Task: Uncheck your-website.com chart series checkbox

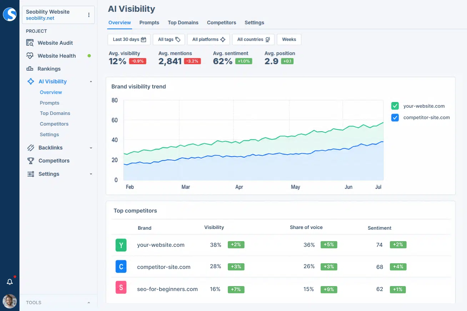Action: point(395,106)
